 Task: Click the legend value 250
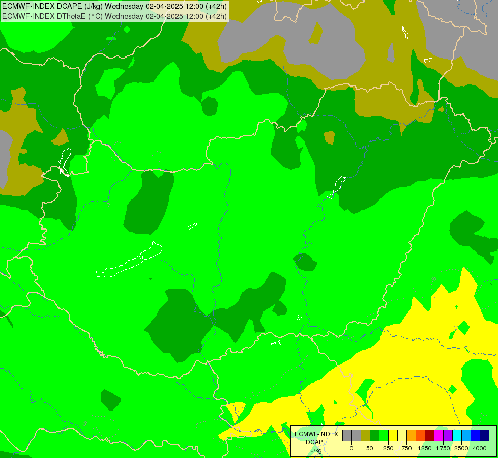(x=388, y=448)
